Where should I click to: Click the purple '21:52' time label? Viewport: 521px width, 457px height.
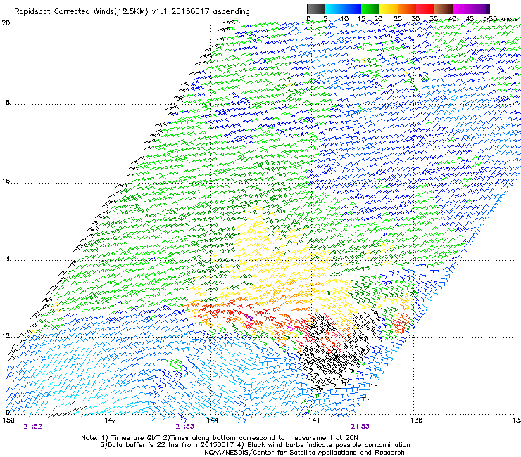coord(32,427)
